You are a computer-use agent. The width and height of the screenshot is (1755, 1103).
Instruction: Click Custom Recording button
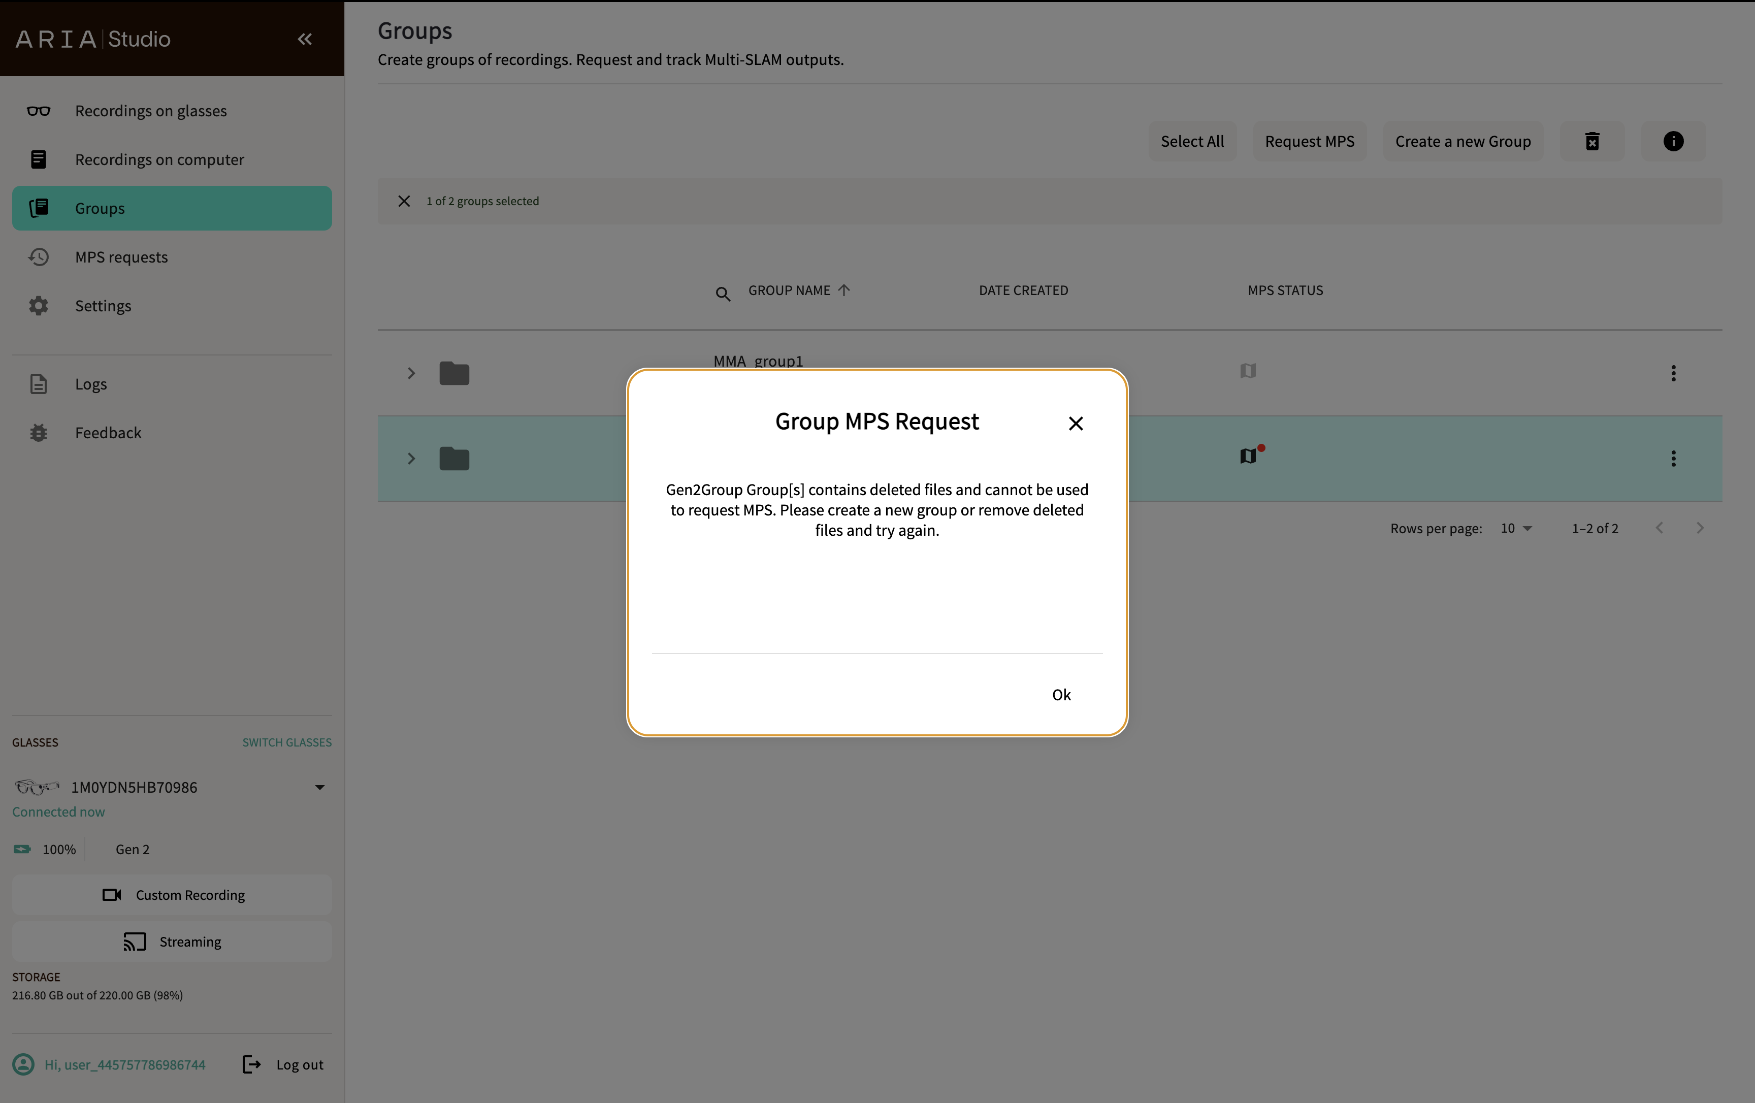coord(172,895)
